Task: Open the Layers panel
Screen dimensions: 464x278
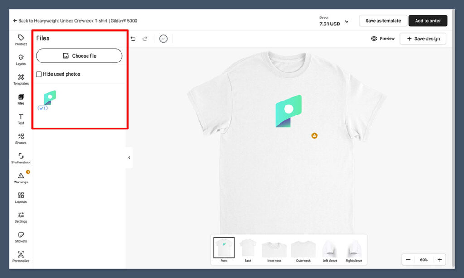Action: (21, 60)
